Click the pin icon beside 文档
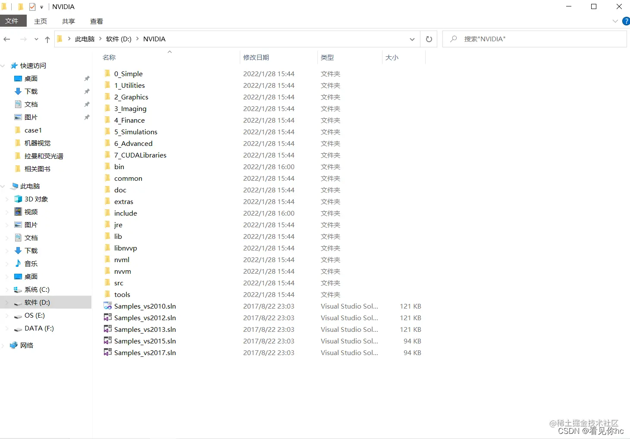This screenshot has width=630, height=439. [x=87, y=104]
